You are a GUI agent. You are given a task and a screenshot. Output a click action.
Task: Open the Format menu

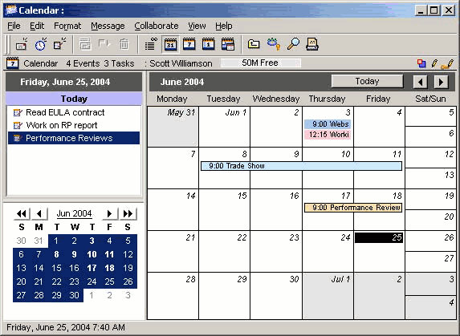click(x=67, y=26)
